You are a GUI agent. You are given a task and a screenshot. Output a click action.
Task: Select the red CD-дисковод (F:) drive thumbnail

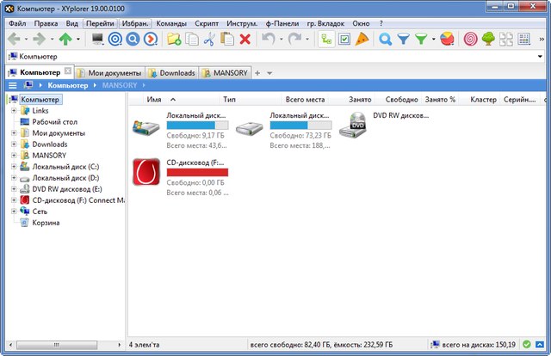[x=146, y=171]
